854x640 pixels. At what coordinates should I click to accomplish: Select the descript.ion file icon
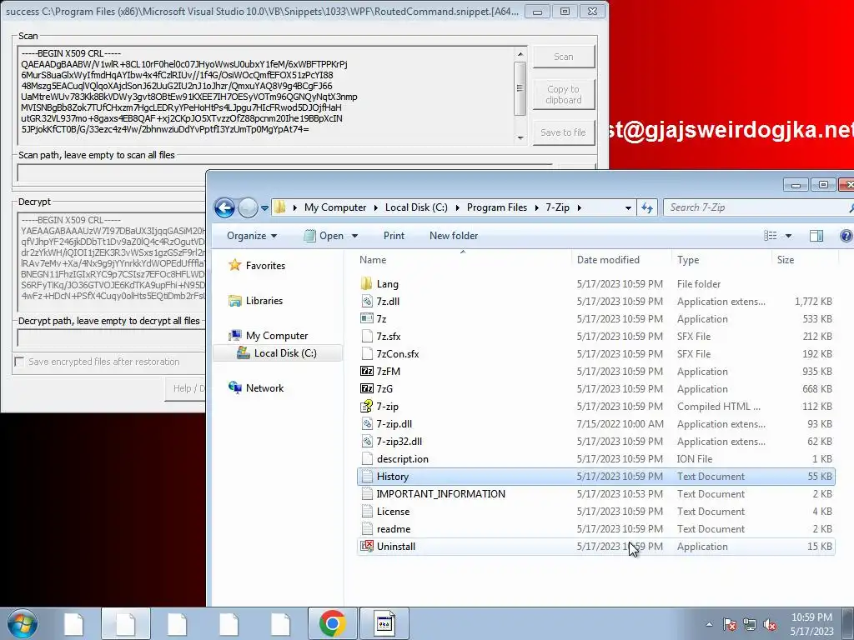pyautogui.click(x=367, y=459)
